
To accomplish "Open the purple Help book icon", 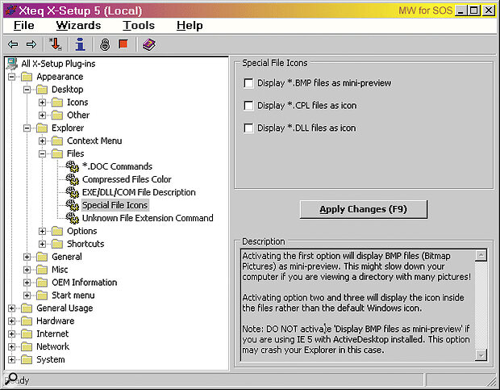I will point(149,44).
